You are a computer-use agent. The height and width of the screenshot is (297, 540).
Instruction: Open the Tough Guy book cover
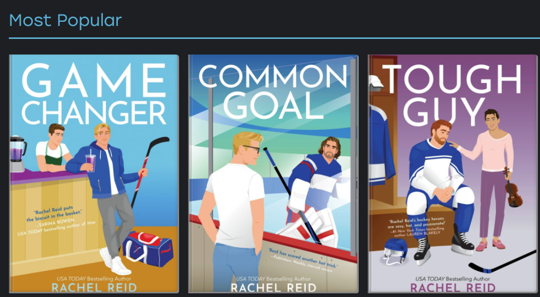(453, 173)
